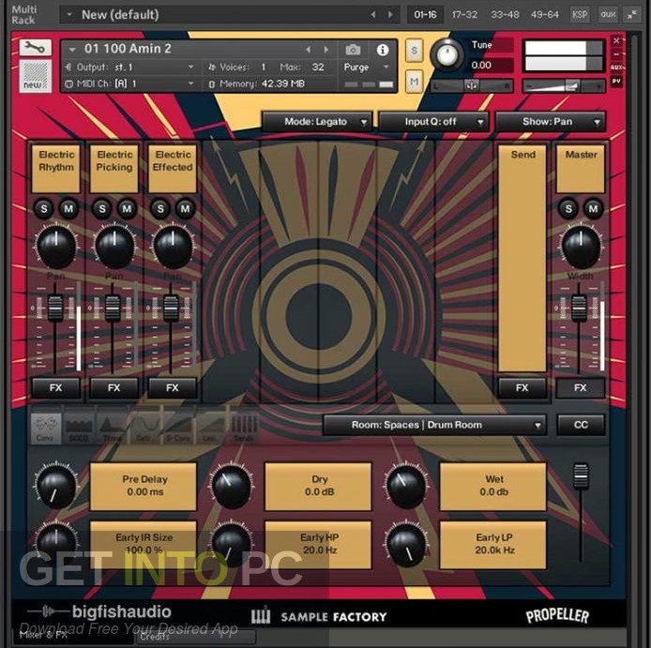
Task: Open FX for Electric Rhythm channel
Action: tap(55, 387)
